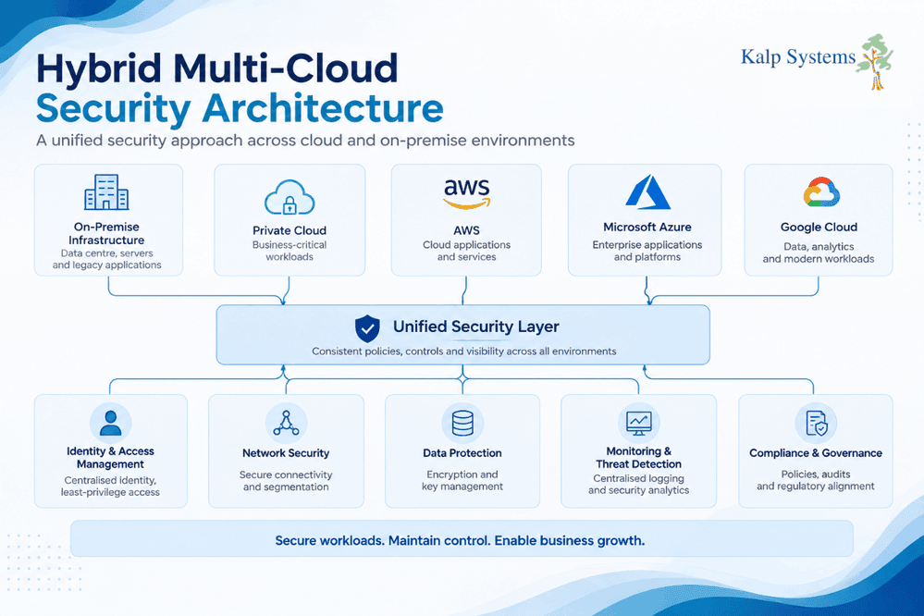Click the "Kalp Systems" brand name
Screen dimensions: 924x616
pyautogui.click(x=798, y=57)
